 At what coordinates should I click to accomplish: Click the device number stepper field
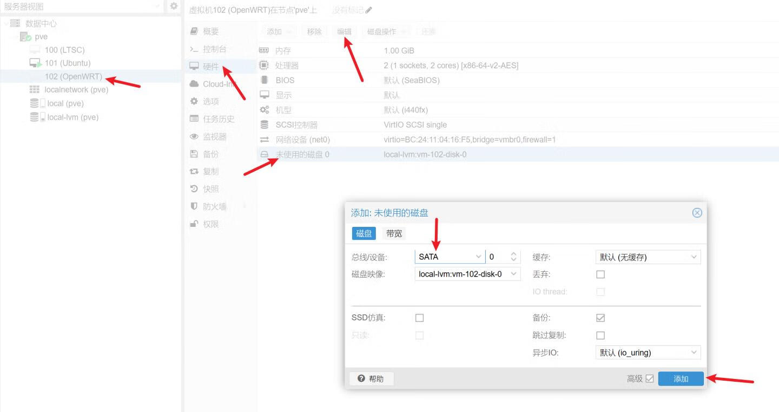click(x=498, y=257)
